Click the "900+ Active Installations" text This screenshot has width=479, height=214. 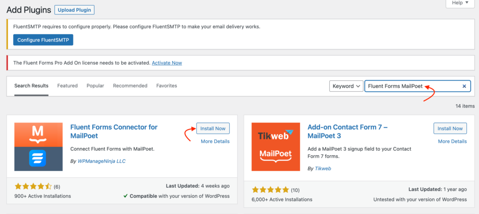click(43, 196)
